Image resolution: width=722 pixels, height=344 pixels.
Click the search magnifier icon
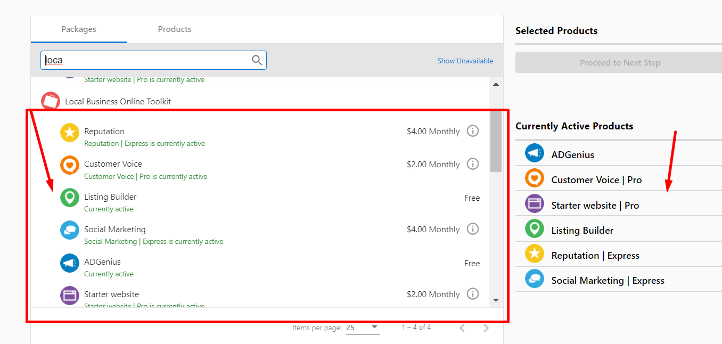(x=257, y=60)
